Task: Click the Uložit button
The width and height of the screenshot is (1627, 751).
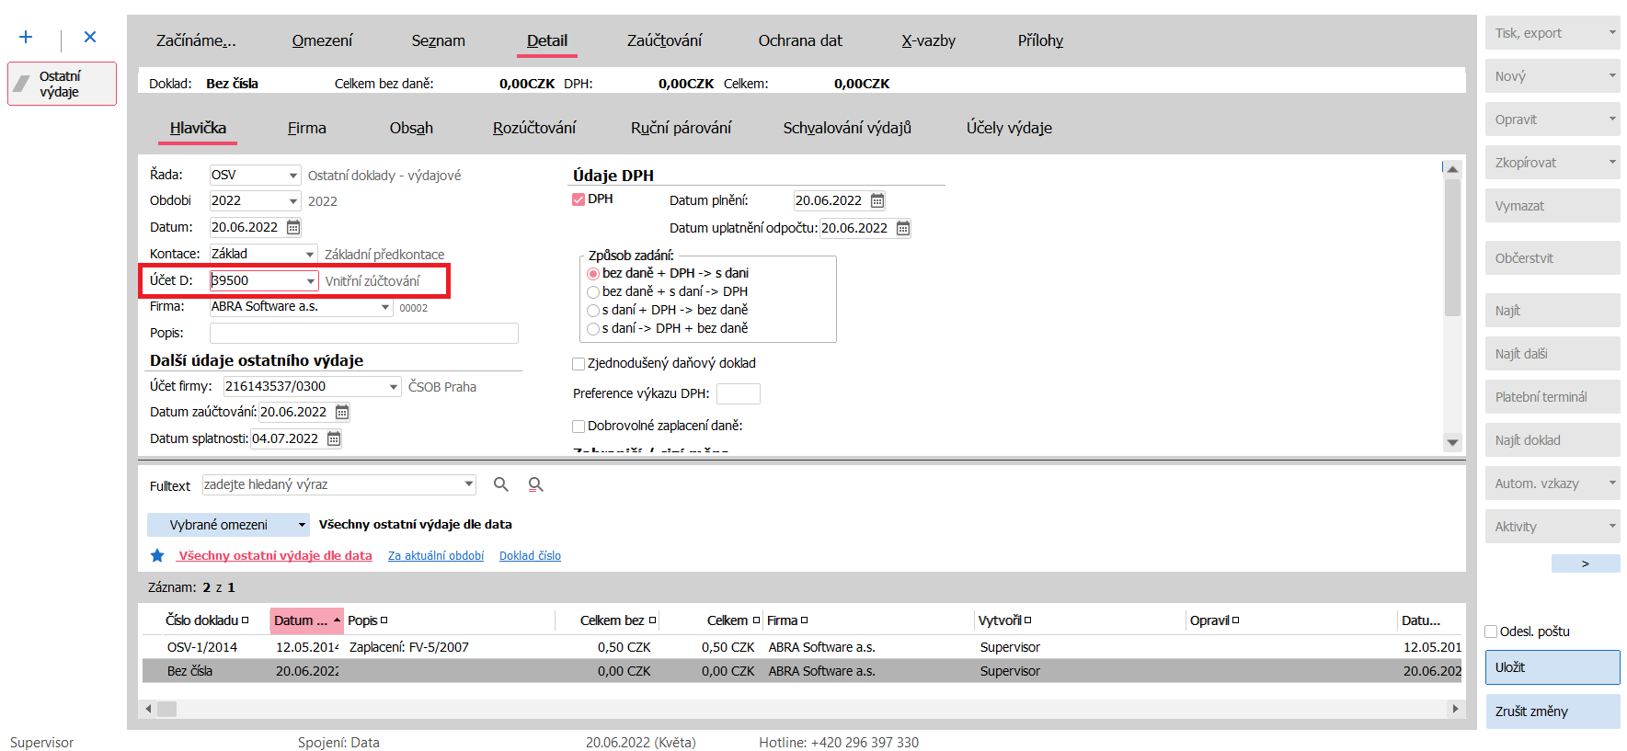Action: tap(1552, 667)
